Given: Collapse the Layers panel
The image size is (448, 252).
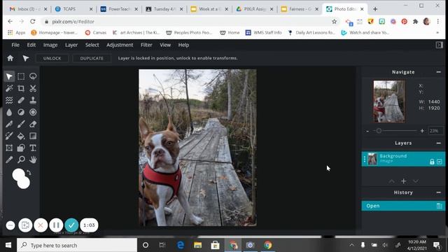Looking at the screenshot, I should click(439, 143).
